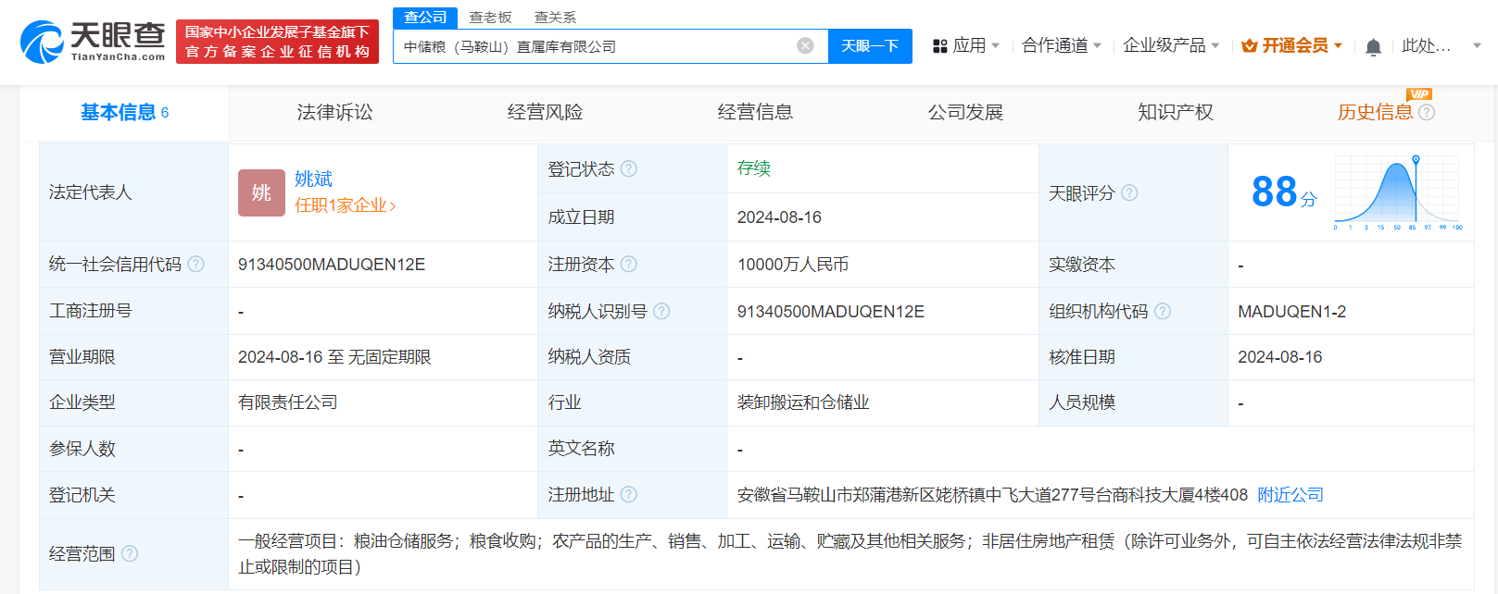
Task: Click the TianYanCha logo
Action: click(x=93, y=42)
